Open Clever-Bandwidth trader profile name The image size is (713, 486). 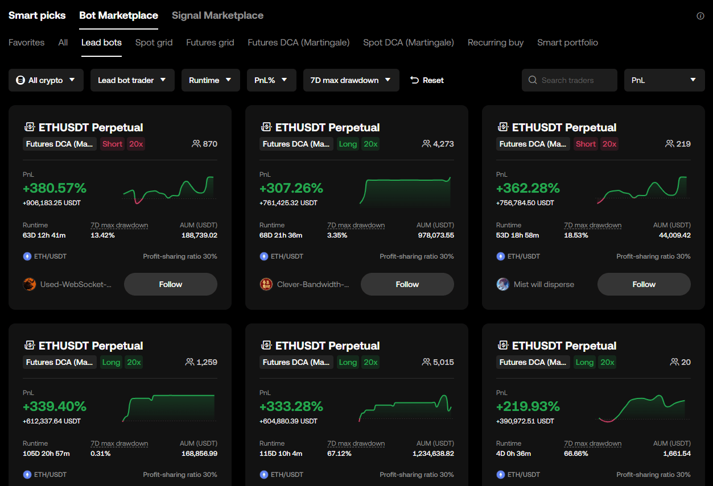tap(313, 284)
